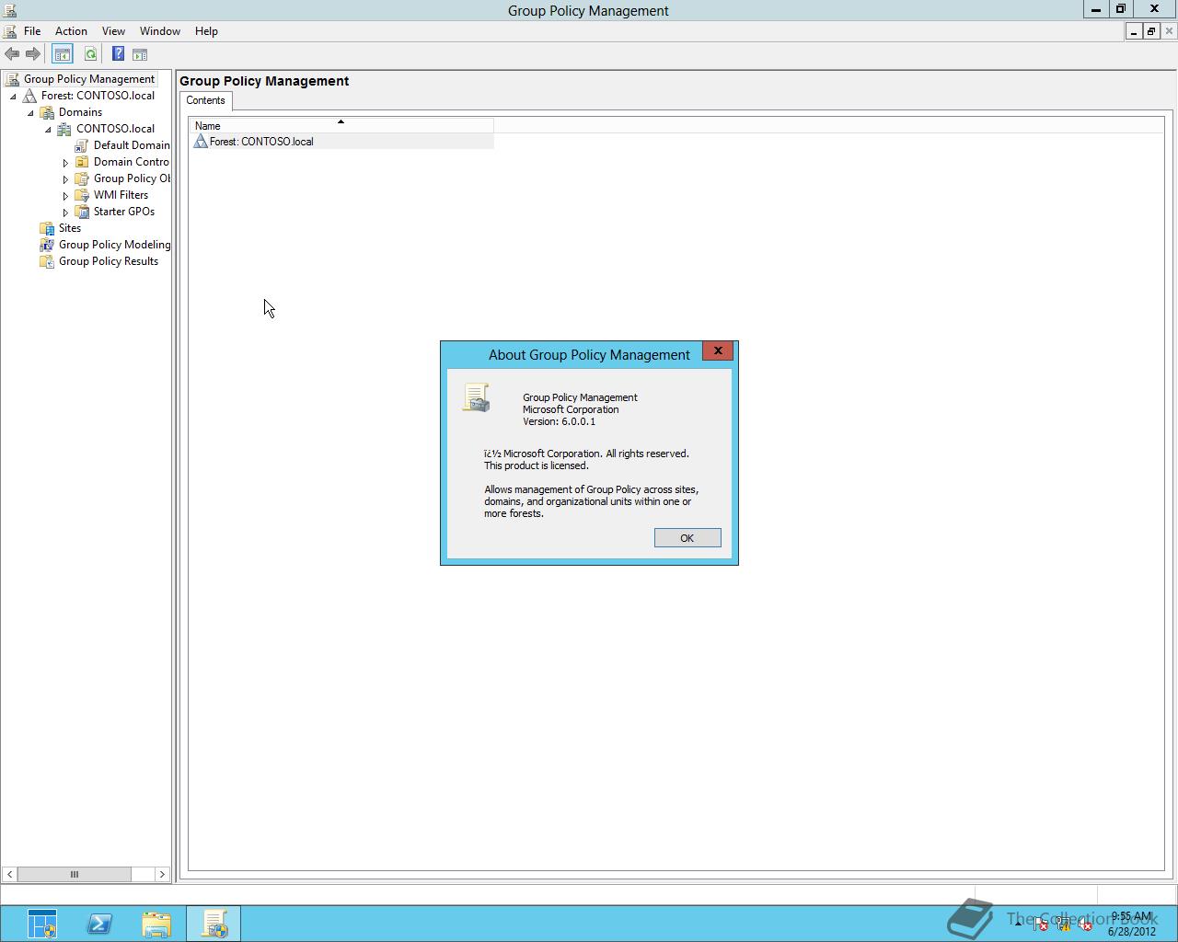Collapse the Forest: CONTOSO.local node

click(x=13, y=96)
